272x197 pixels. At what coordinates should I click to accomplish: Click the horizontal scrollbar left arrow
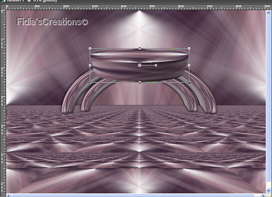[9, 196]
